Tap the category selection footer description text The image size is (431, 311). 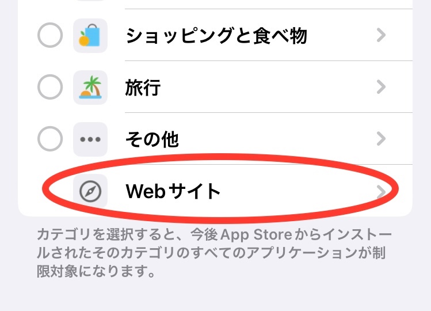point(214,253)
